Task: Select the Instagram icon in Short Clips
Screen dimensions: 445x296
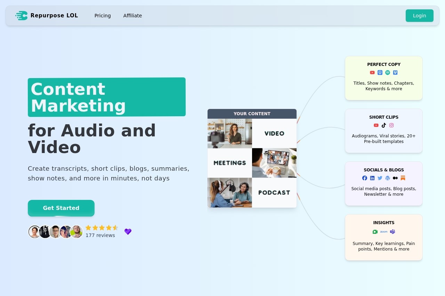Action: [x=391, y=125]
